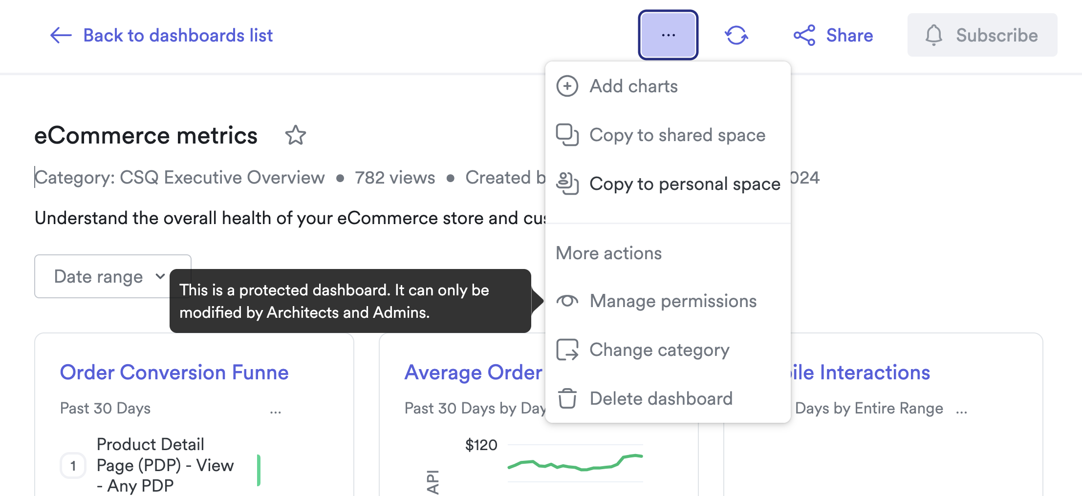Expand options on Mobile Interactions chart
The image size is (1082, 496).
pyautogui.click(x=961, y=410)
